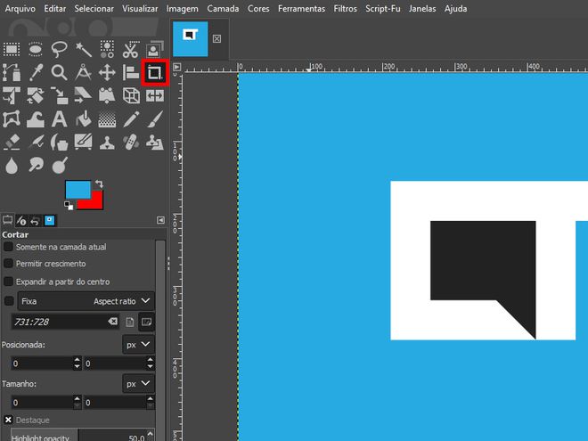Select the Bucket Fill tool

83,119
